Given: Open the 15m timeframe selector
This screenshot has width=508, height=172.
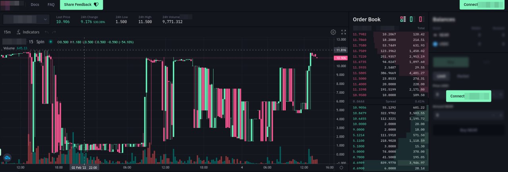Looking at the screenshot, I should [7, 32].
